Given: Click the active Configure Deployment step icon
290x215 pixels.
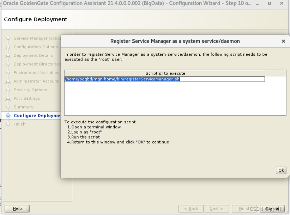Looking at the screenshot, I should tap(8, 116).
